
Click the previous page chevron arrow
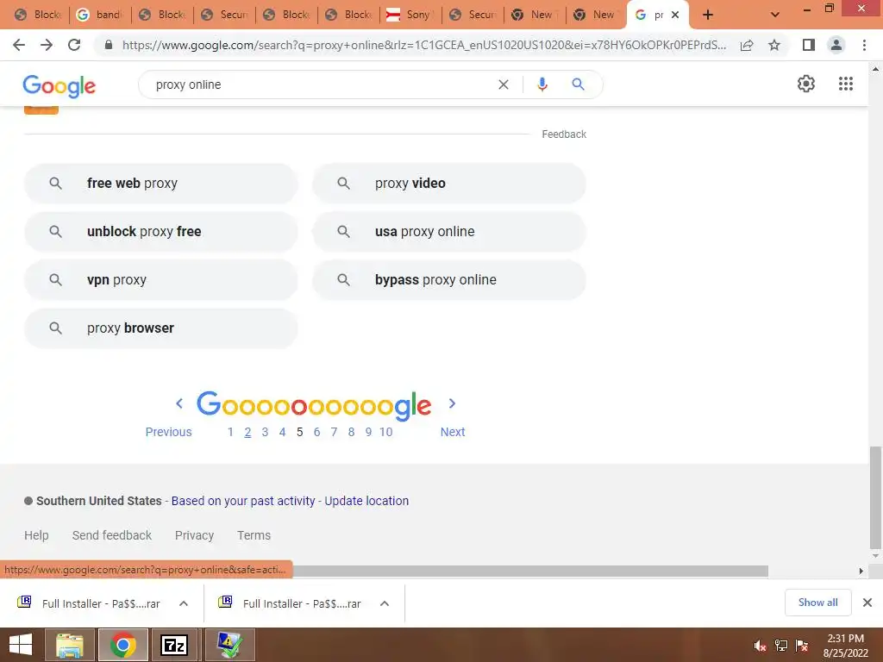(x=179, y=403)
